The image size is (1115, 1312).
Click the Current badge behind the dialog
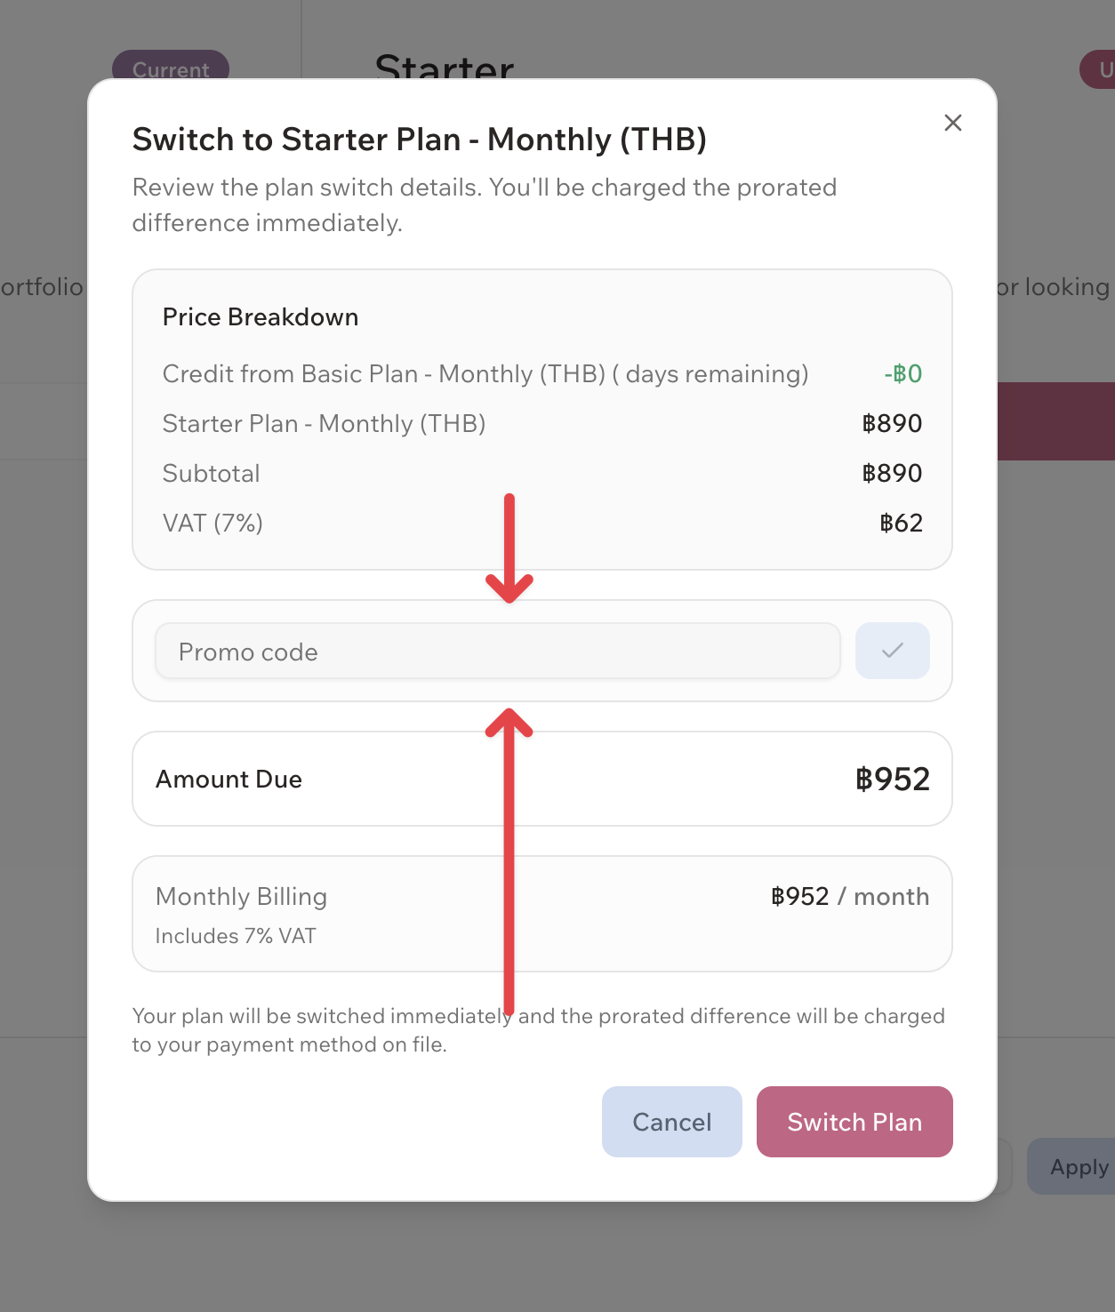170,69
